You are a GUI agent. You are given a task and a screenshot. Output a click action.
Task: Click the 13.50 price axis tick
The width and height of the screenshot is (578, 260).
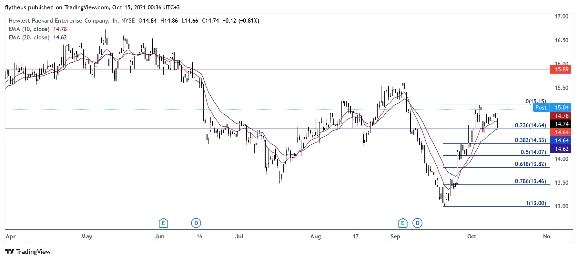tap(562, 183)
